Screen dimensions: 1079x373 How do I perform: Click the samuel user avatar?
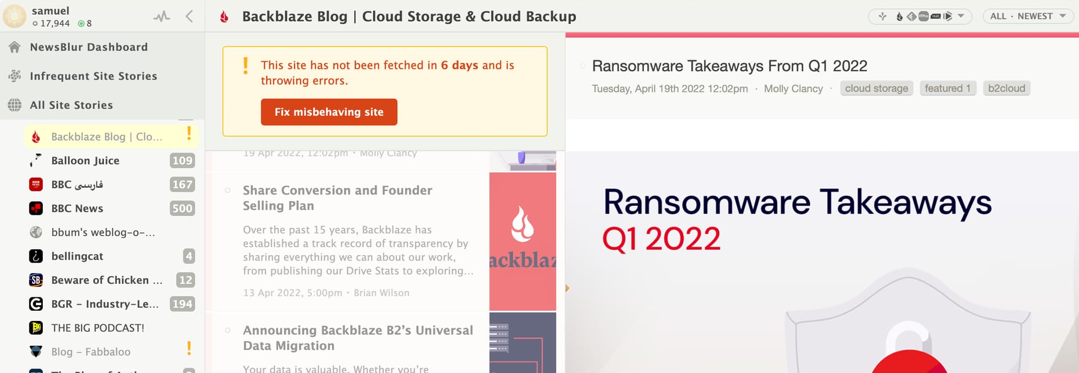click(15, 16)
